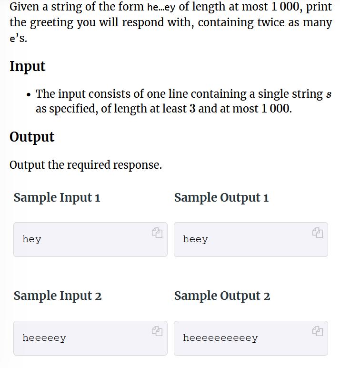340x368 pixels.
Task: Click the "e's." text ending the first paragraph
Action: pyautogui.click(x=19, y=39)
